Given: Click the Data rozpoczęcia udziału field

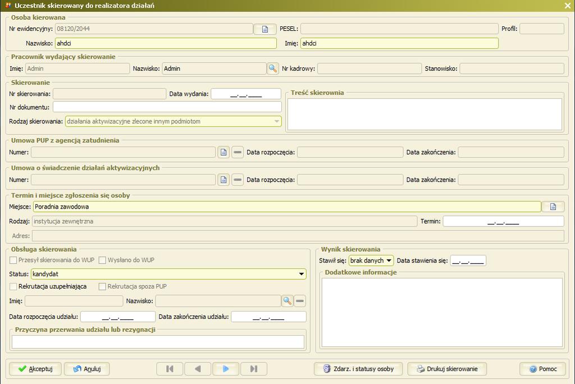Looking at the screenshot, I should 118,317.
